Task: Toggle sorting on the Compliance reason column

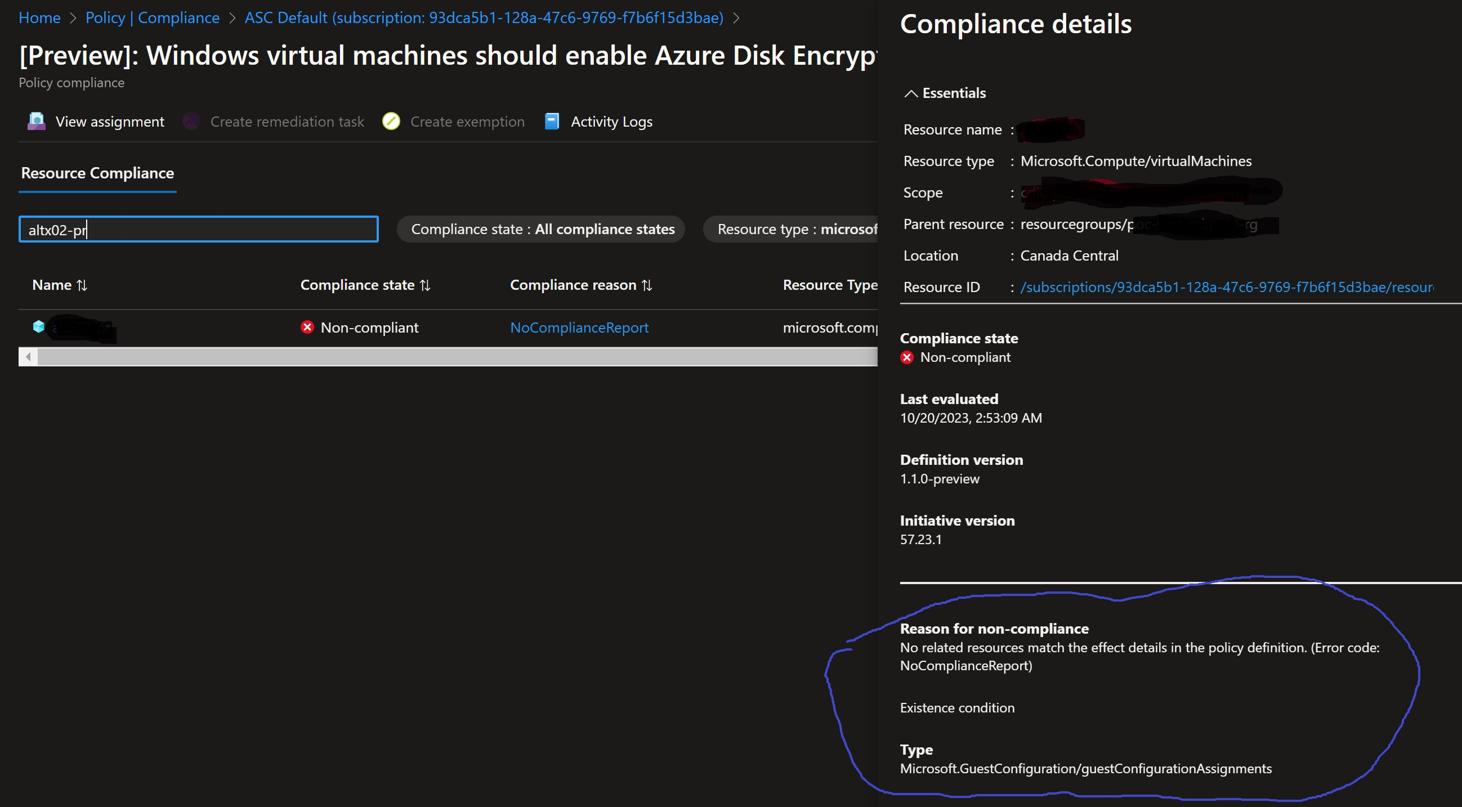Action: 647,285
